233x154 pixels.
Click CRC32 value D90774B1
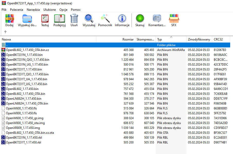pyautogui.click(x=220, y=142)
